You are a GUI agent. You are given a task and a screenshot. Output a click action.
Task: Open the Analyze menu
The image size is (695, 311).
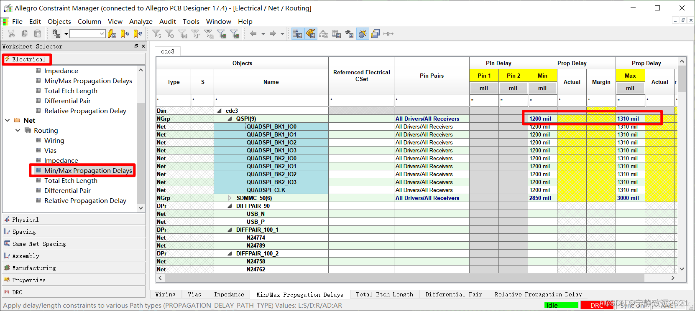click(x=141, y=22)
